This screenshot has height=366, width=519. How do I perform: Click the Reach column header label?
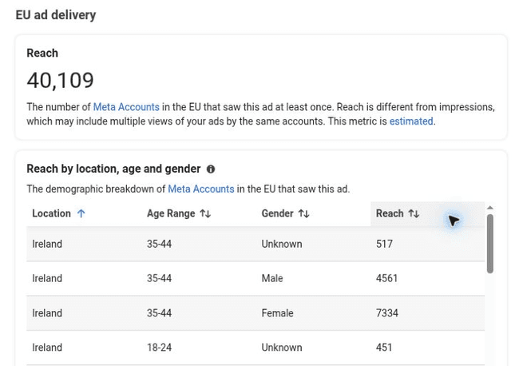(x=390, y=213)
